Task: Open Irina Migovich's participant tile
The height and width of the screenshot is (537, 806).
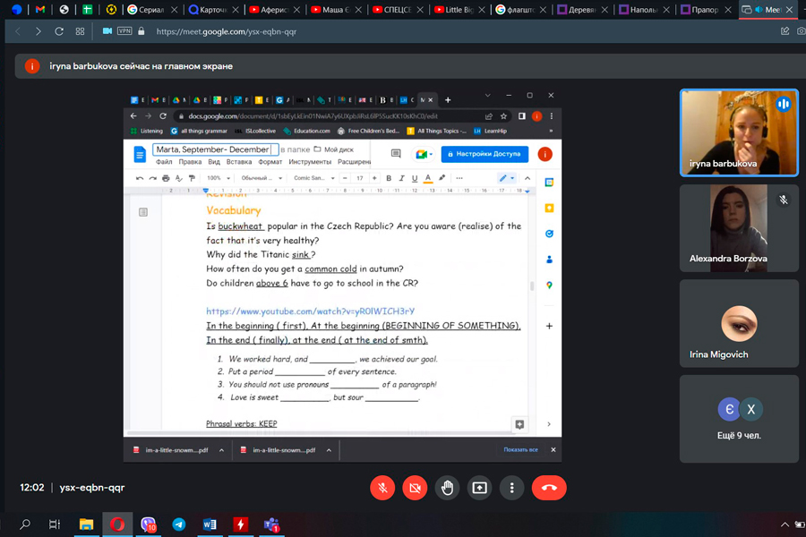Action: coord(739,323)
